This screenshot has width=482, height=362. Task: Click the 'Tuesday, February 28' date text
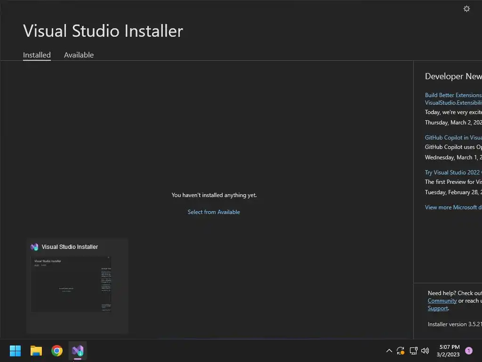point(453,192)
